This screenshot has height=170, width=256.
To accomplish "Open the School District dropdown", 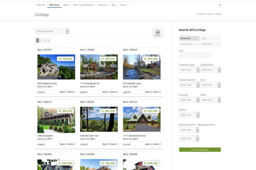I will (189, 85).
